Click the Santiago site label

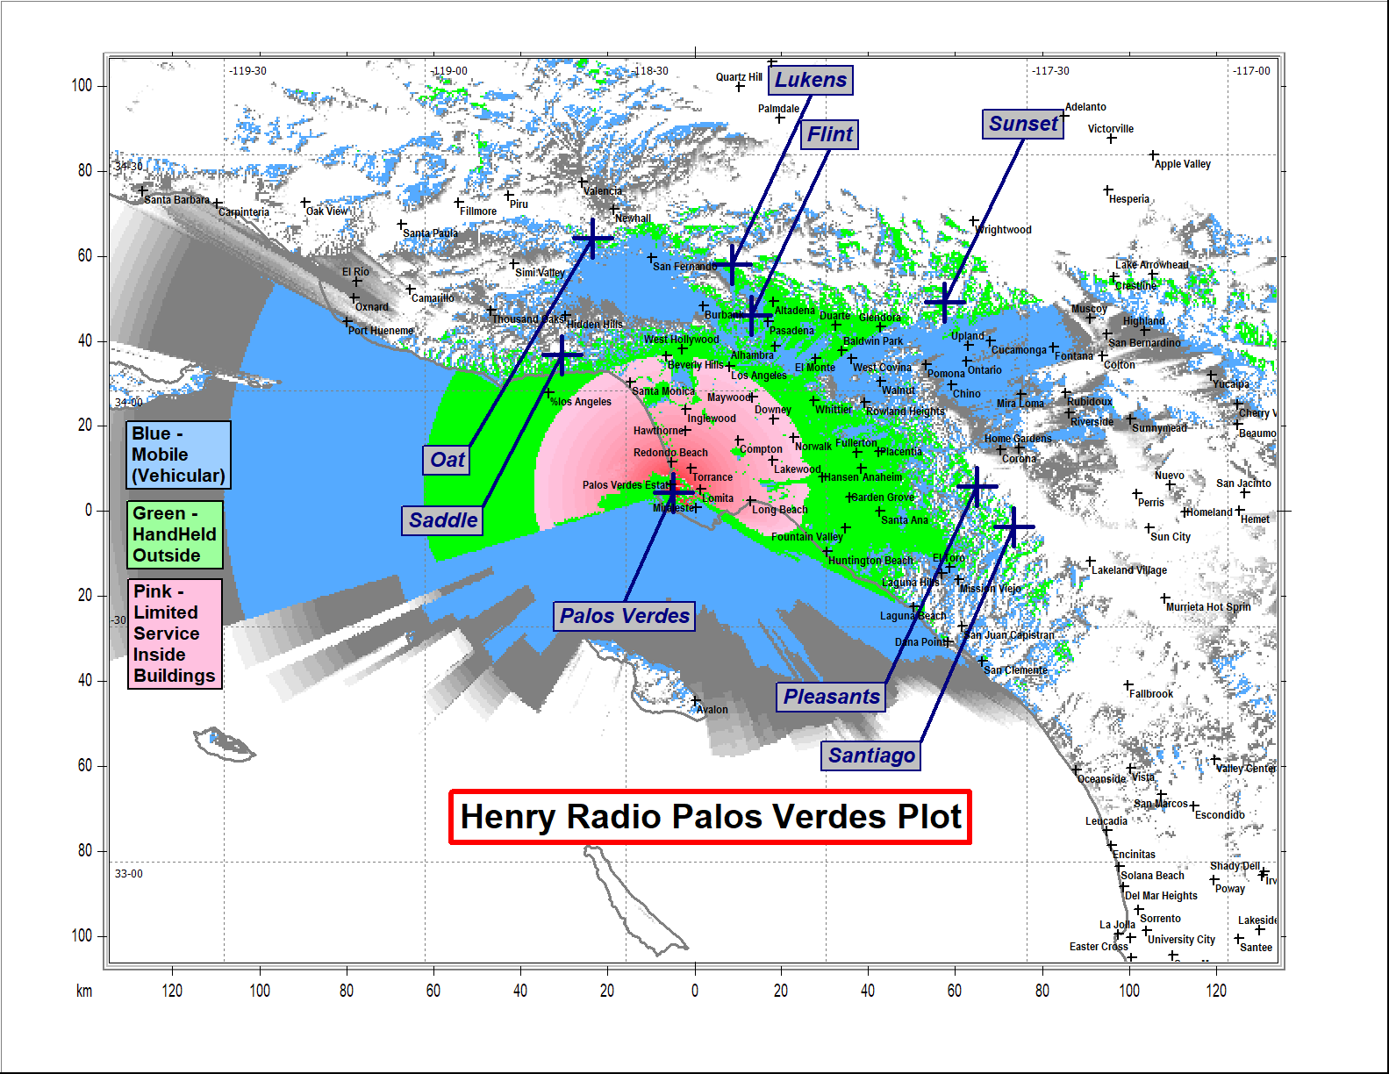[x=871, y=755]
